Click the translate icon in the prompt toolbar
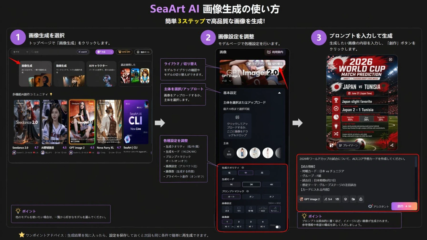 point(353,199)
